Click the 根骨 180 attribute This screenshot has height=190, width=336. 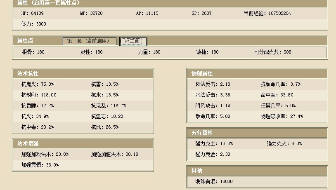pos(33,52)
